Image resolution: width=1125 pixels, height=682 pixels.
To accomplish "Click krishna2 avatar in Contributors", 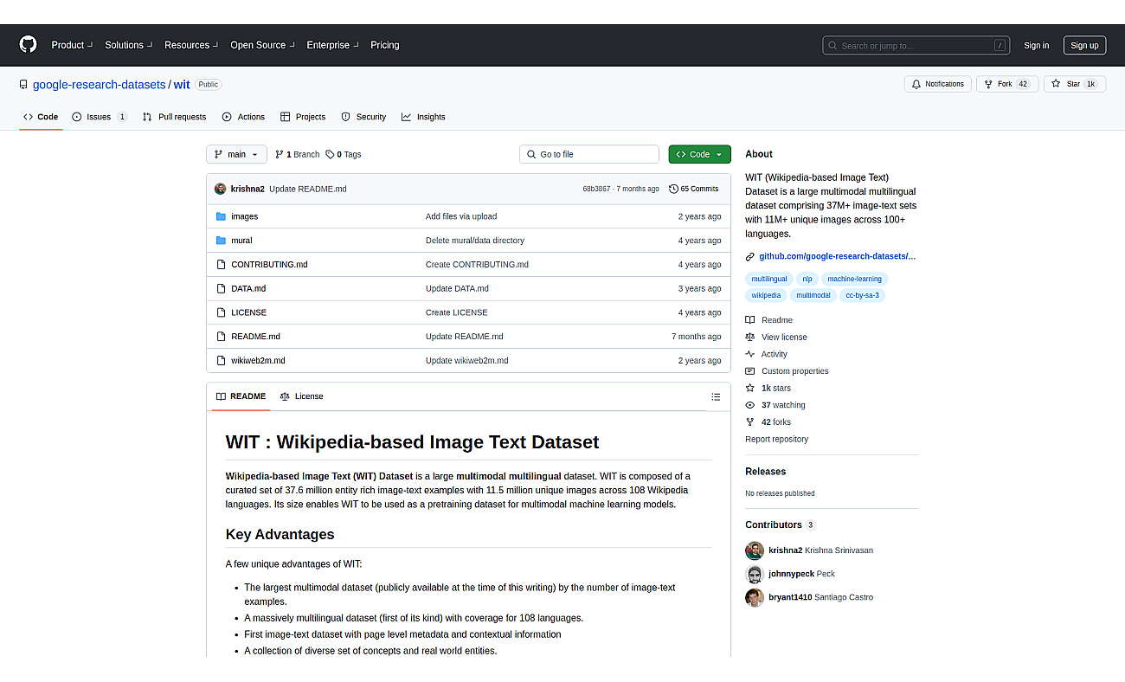I will 755,550.
